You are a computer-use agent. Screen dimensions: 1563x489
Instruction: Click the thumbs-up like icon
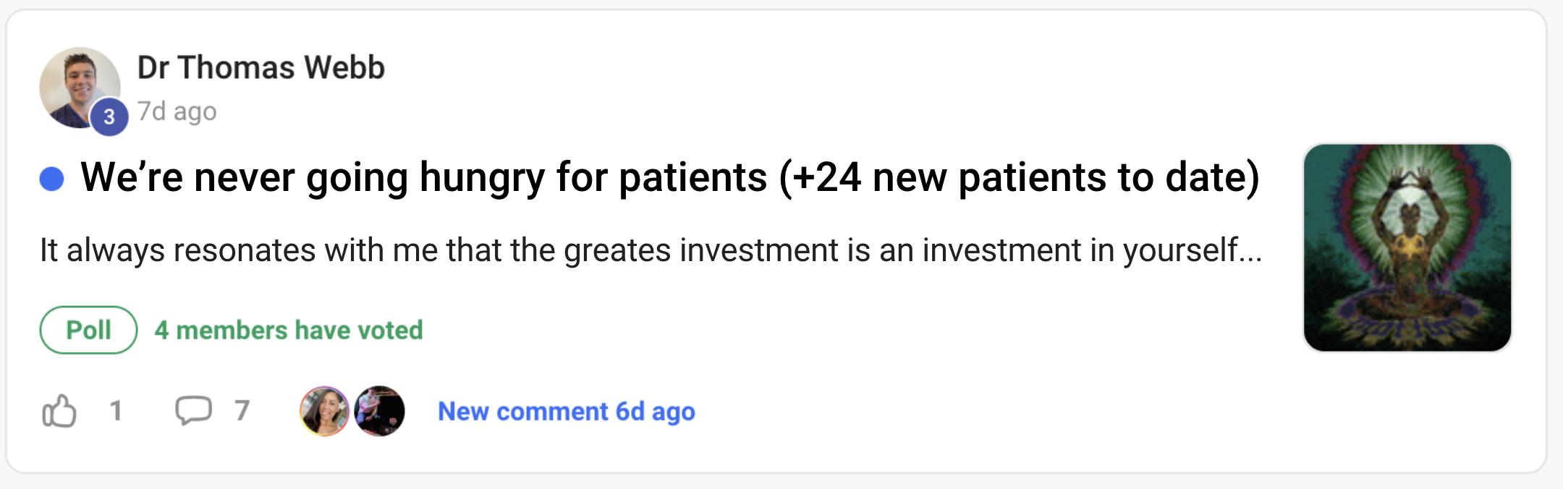click(x=59, y=411)
